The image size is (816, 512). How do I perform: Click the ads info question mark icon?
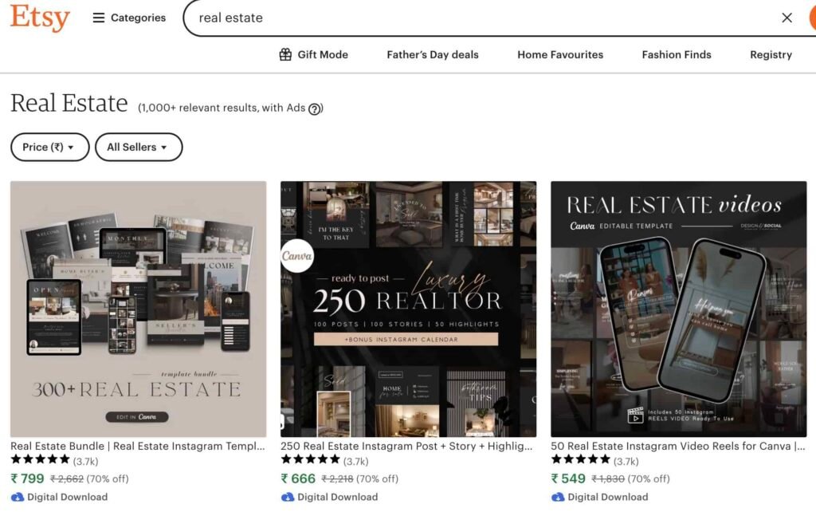(315, 109)
